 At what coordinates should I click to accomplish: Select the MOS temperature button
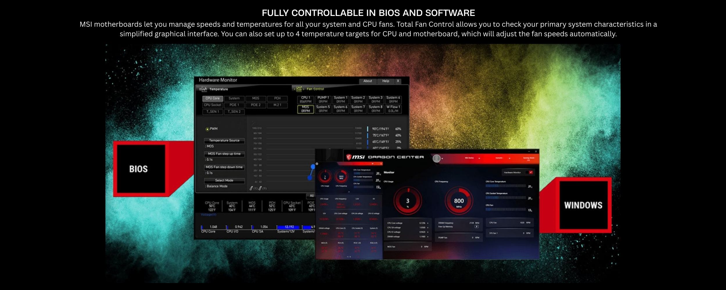pos(256,99)
